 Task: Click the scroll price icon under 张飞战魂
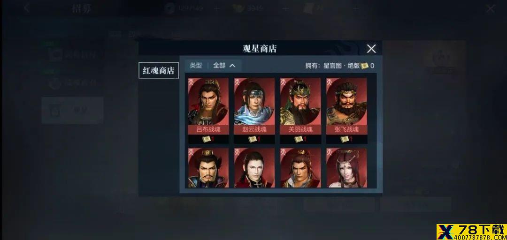click(344, 139)
